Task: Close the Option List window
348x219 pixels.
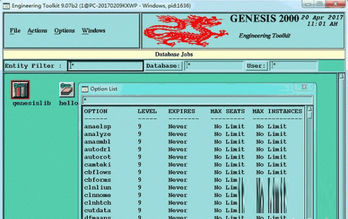Action: point(304,87)
